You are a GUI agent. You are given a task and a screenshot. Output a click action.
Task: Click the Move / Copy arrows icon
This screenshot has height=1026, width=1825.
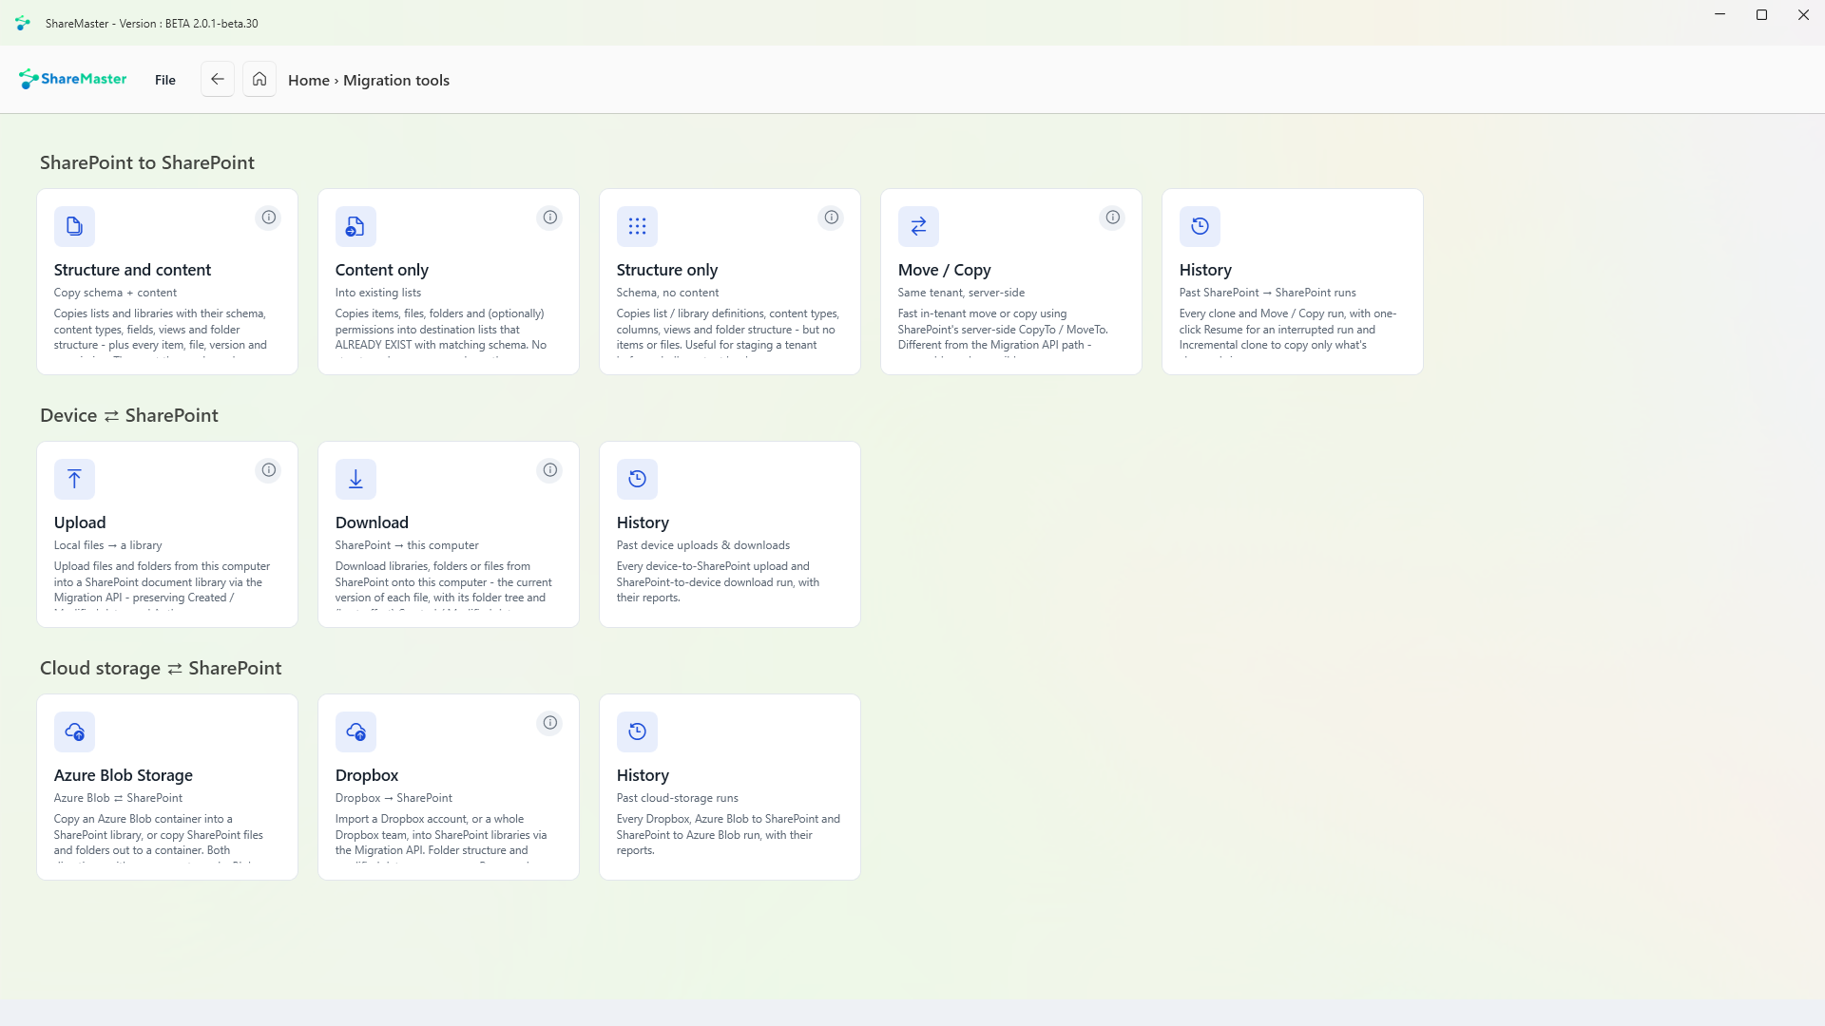918,226
